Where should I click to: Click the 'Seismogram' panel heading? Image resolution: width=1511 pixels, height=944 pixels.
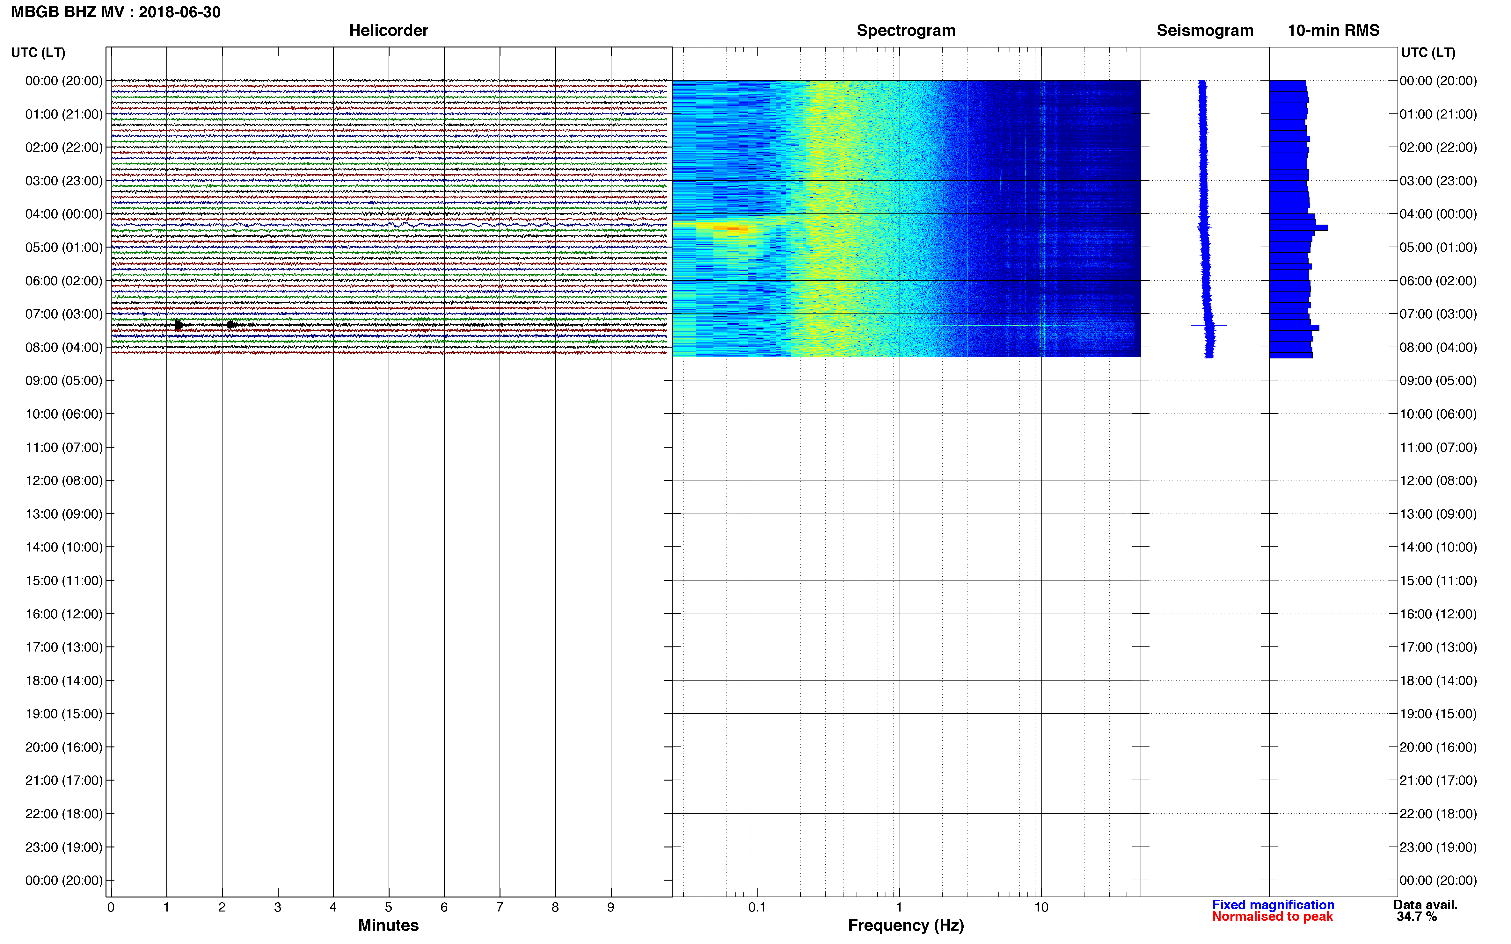coord(1204,30)
